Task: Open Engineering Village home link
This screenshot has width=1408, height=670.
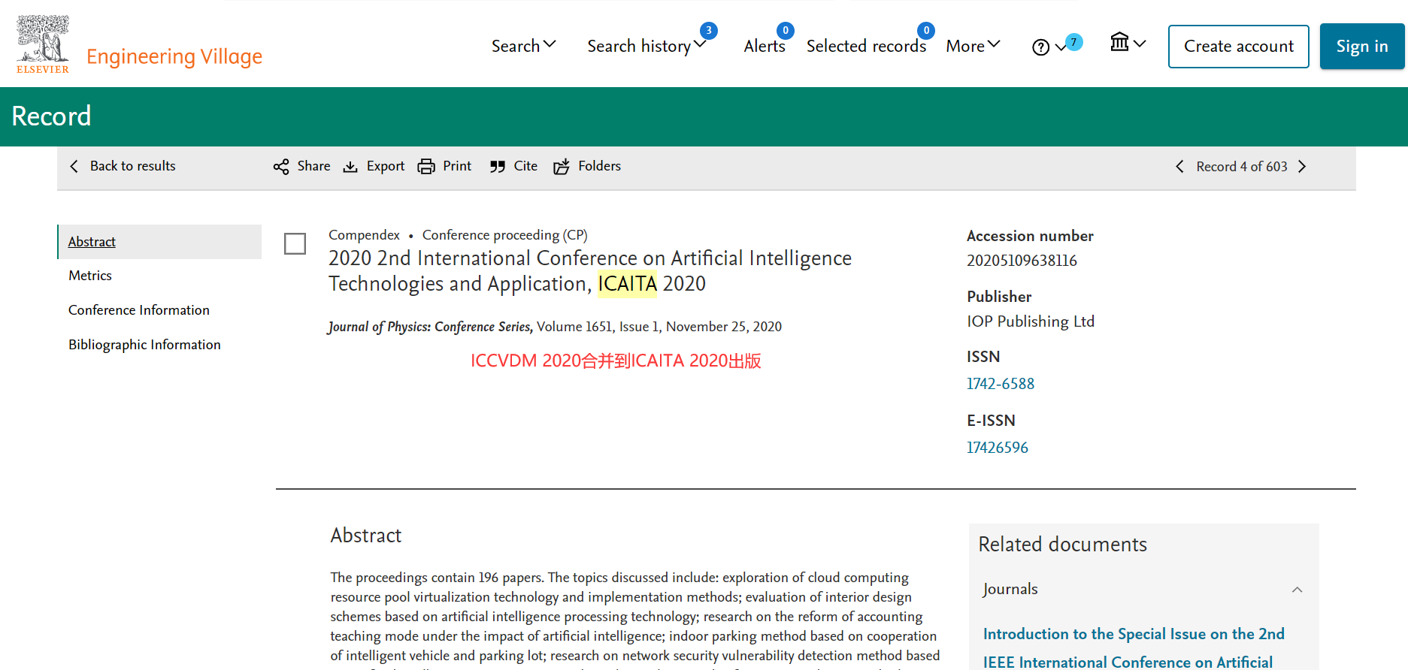Action: point(174,56)
